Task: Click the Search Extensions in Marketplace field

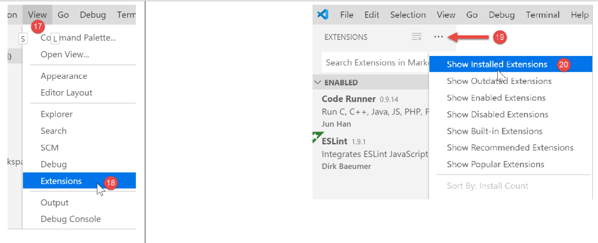Action: click(375, 63)
